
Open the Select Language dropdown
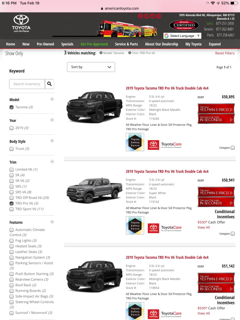click(x=182, y=36)
